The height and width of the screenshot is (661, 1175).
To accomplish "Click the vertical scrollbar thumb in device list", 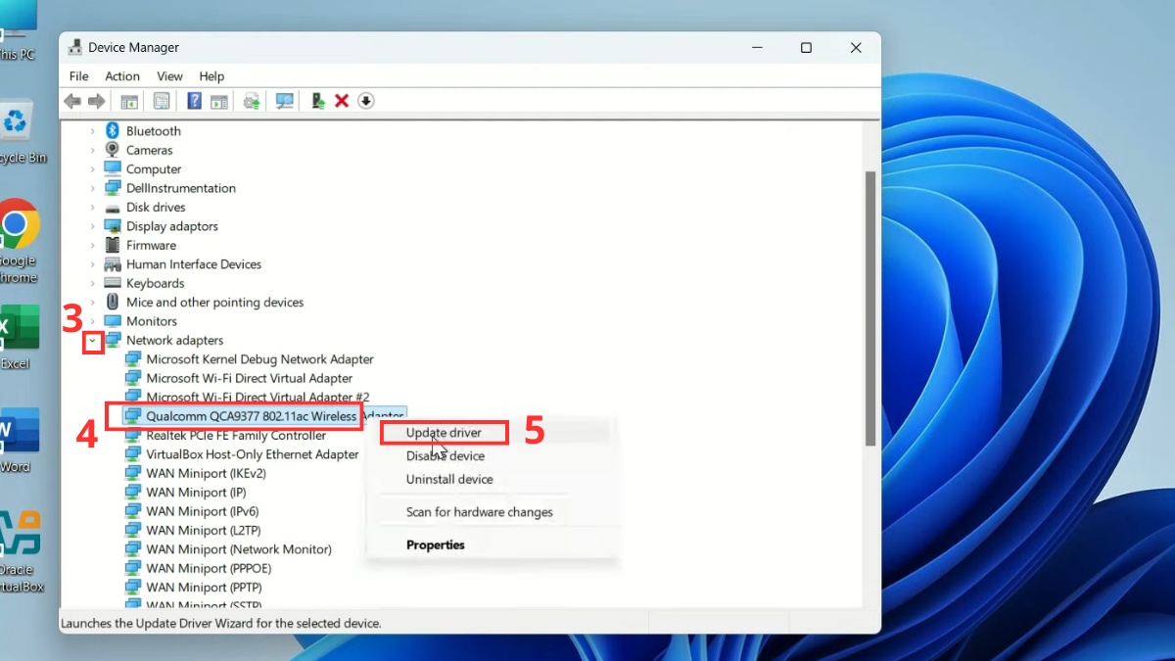I will (869, 308).
